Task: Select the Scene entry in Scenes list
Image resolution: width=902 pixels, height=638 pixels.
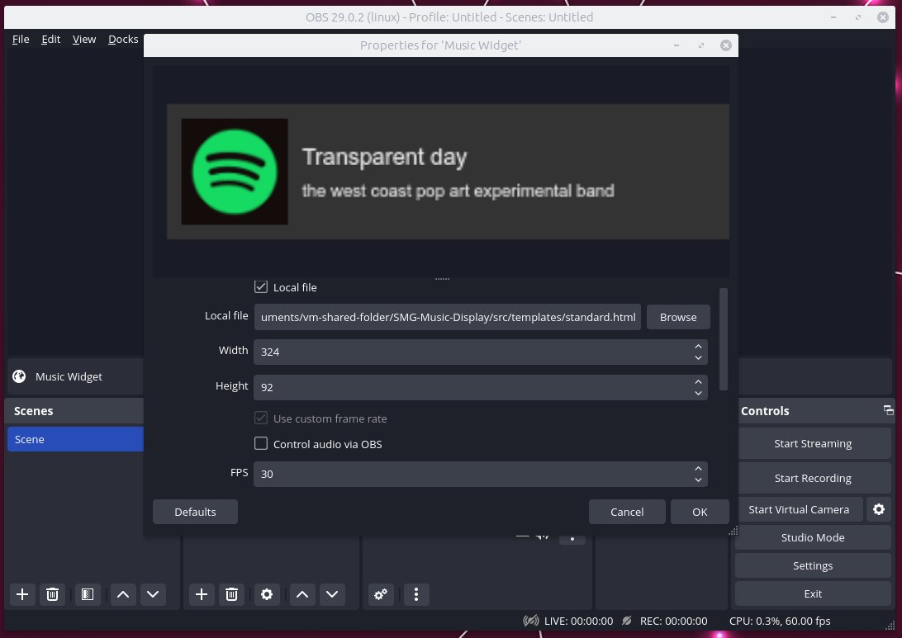Action: (75, 439)
